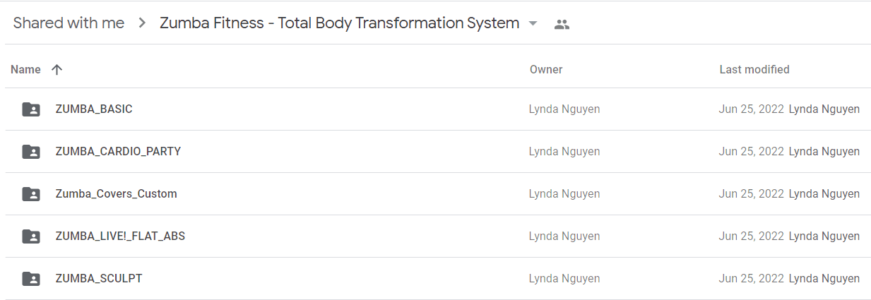
Task: Expand the folder title dropdown arrow
Action: click(533, 23)
